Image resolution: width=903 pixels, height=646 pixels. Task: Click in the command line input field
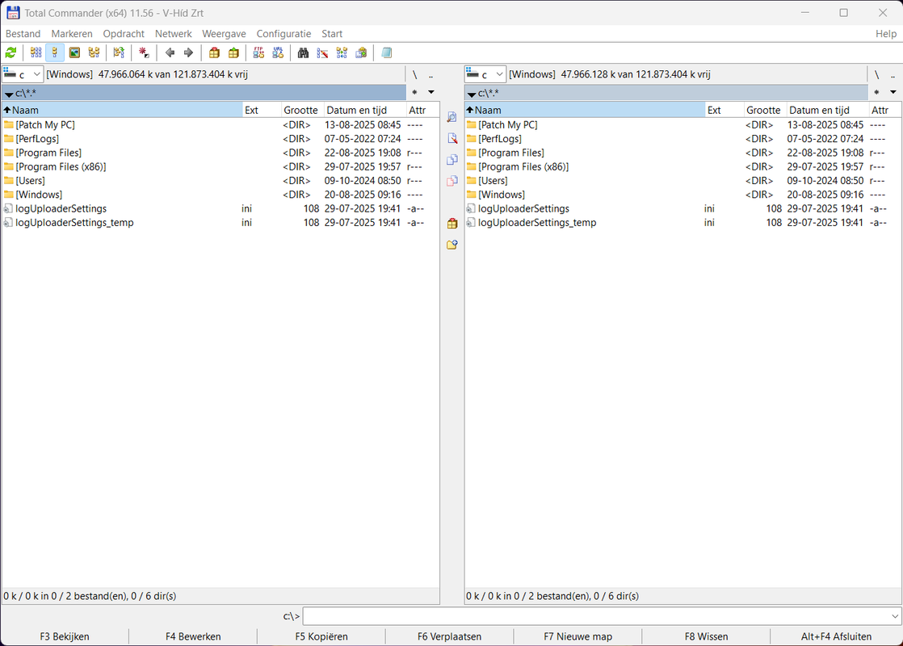(x=596, y=616)
